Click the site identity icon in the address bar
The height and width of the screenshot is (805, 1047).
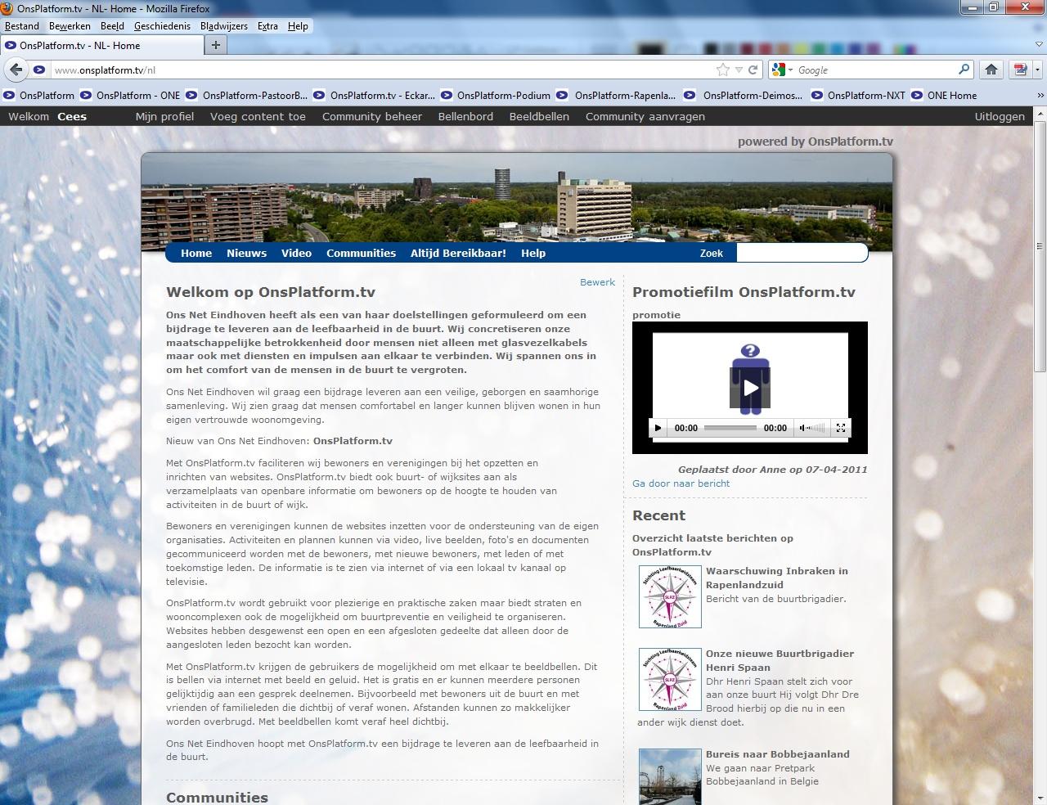click(38, 70)
